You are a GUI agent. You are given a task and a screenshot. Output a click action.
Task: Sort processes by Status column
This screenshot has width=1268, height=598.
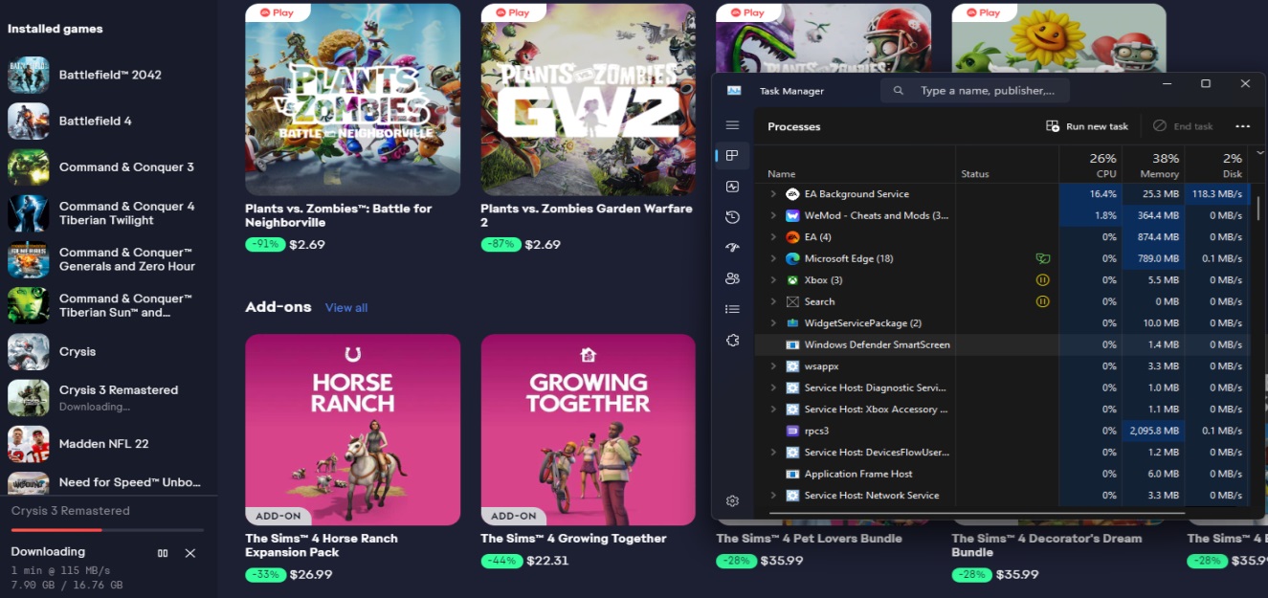click(975, 174)
